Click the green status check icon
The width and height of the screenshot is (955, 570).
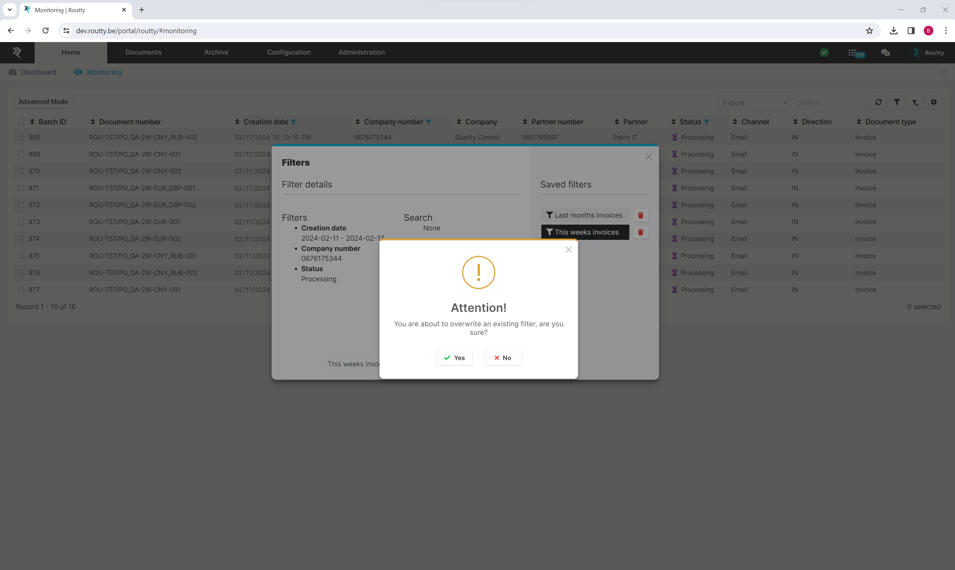[x=824, y=53]
